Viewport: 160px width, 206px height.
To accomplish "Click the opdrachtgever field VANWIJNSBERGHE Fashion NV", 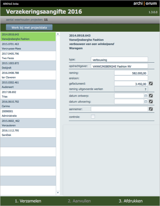I will 119,66.
